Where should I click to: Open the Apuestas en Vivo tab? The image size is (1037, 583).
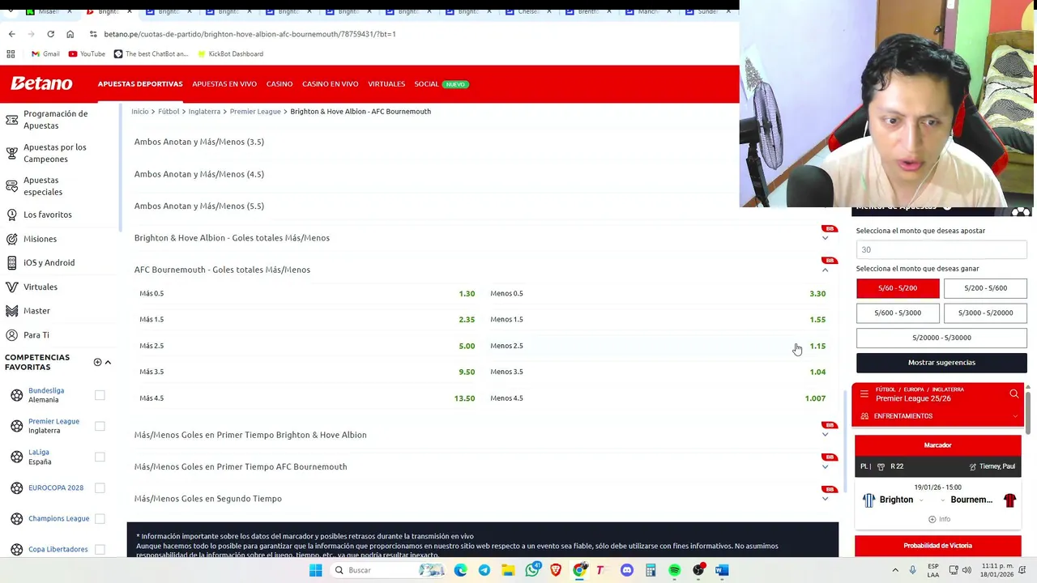pyautogui.click(x=224, y=84)
